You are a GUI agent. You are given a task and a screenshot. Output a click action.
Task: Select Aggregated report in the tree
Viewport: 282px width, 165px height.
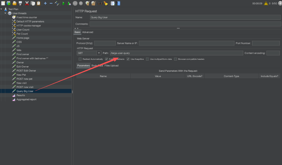[x=26, y=100]
